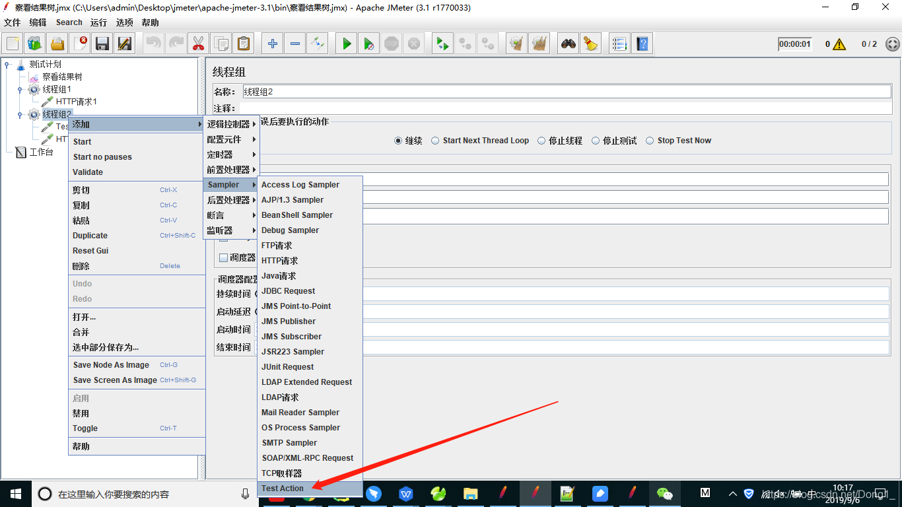Click the Toggle enable/disable toolbar icon
The height and width of the screenshot is (507, 902).
pos(318,44)
